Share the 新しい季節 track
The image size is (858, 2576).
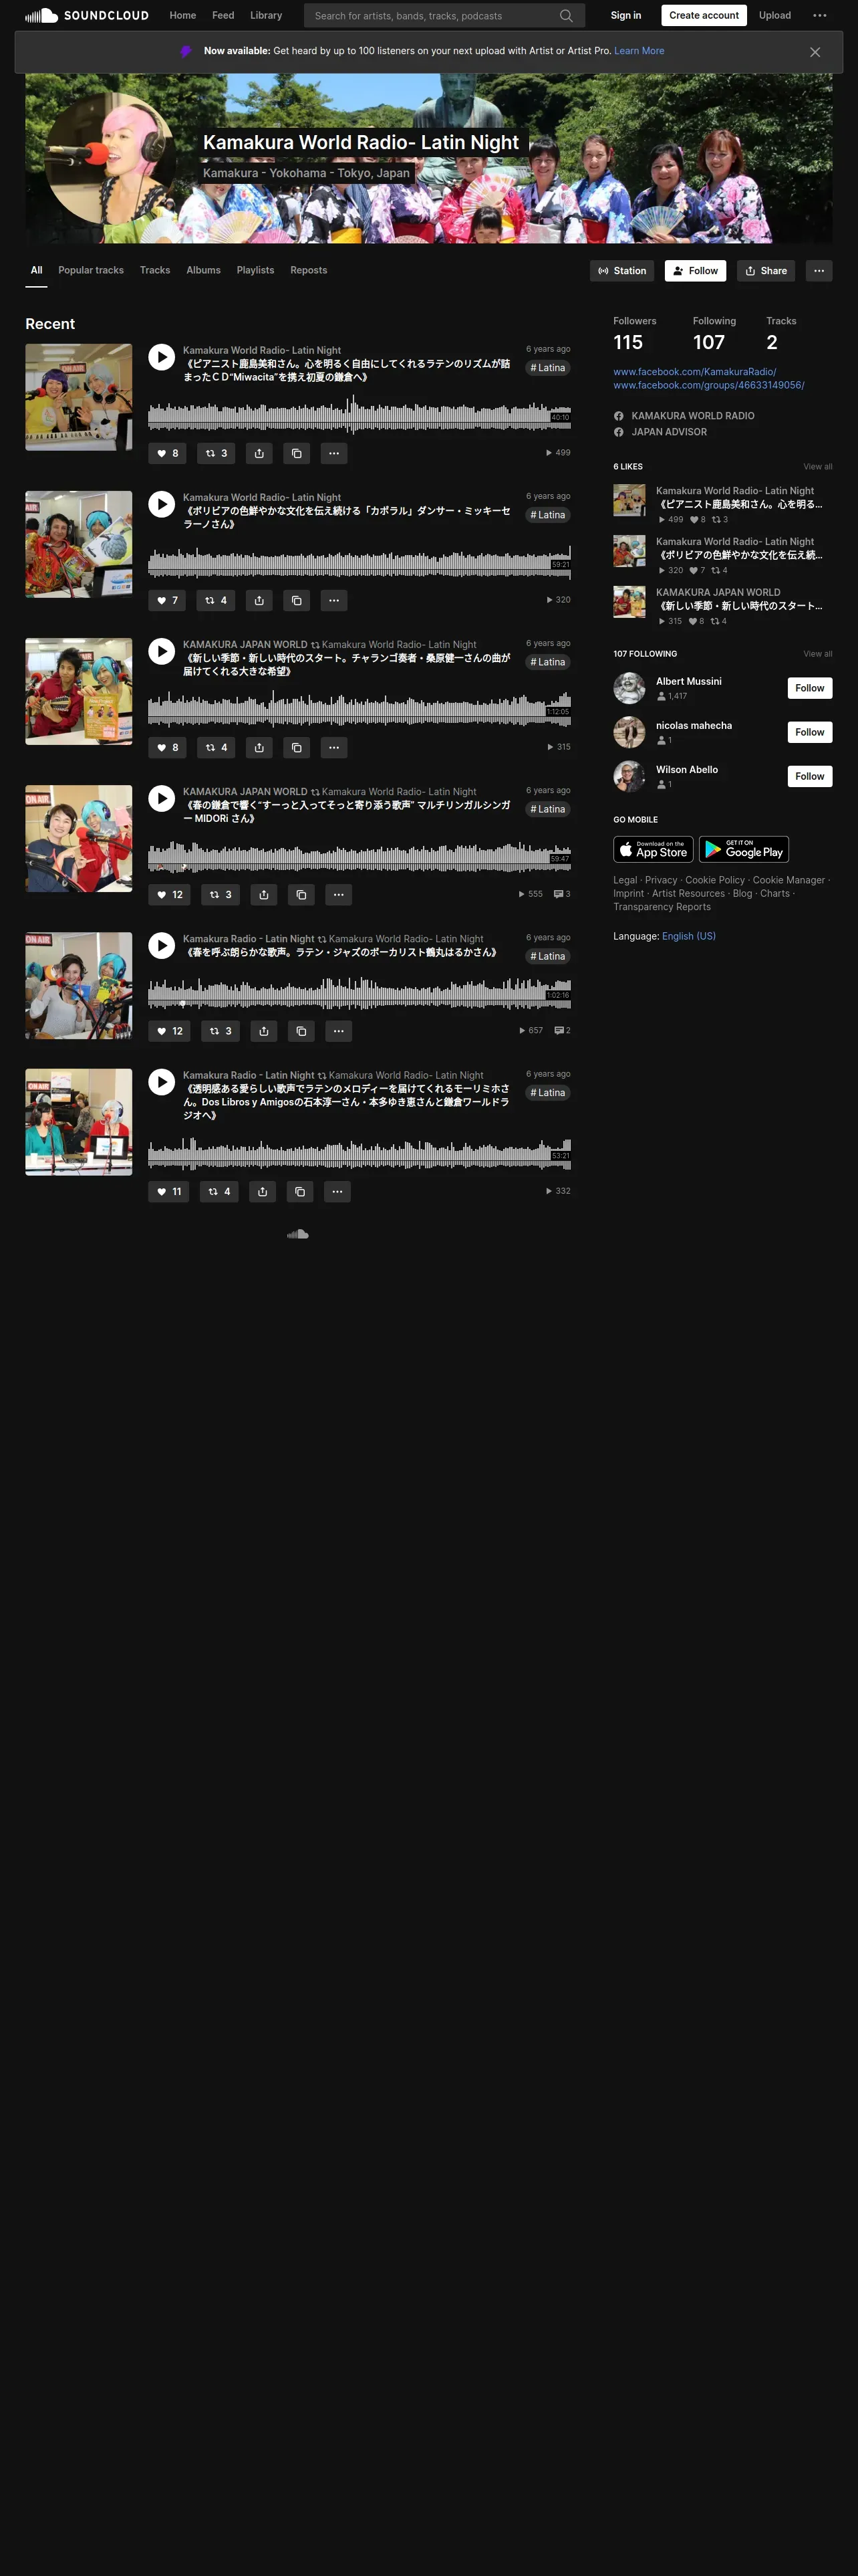[x=259, y=747]
